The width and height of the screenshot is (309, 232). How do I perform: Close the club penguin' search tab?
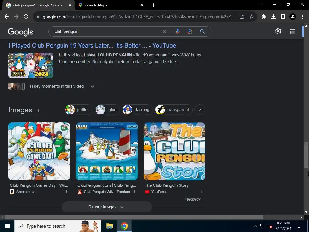click(70, 5)
